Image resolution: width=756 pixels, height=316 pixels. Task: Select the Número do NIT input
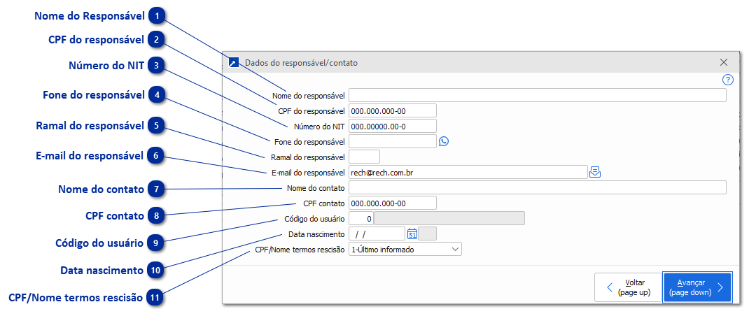[x=392, y=126]
